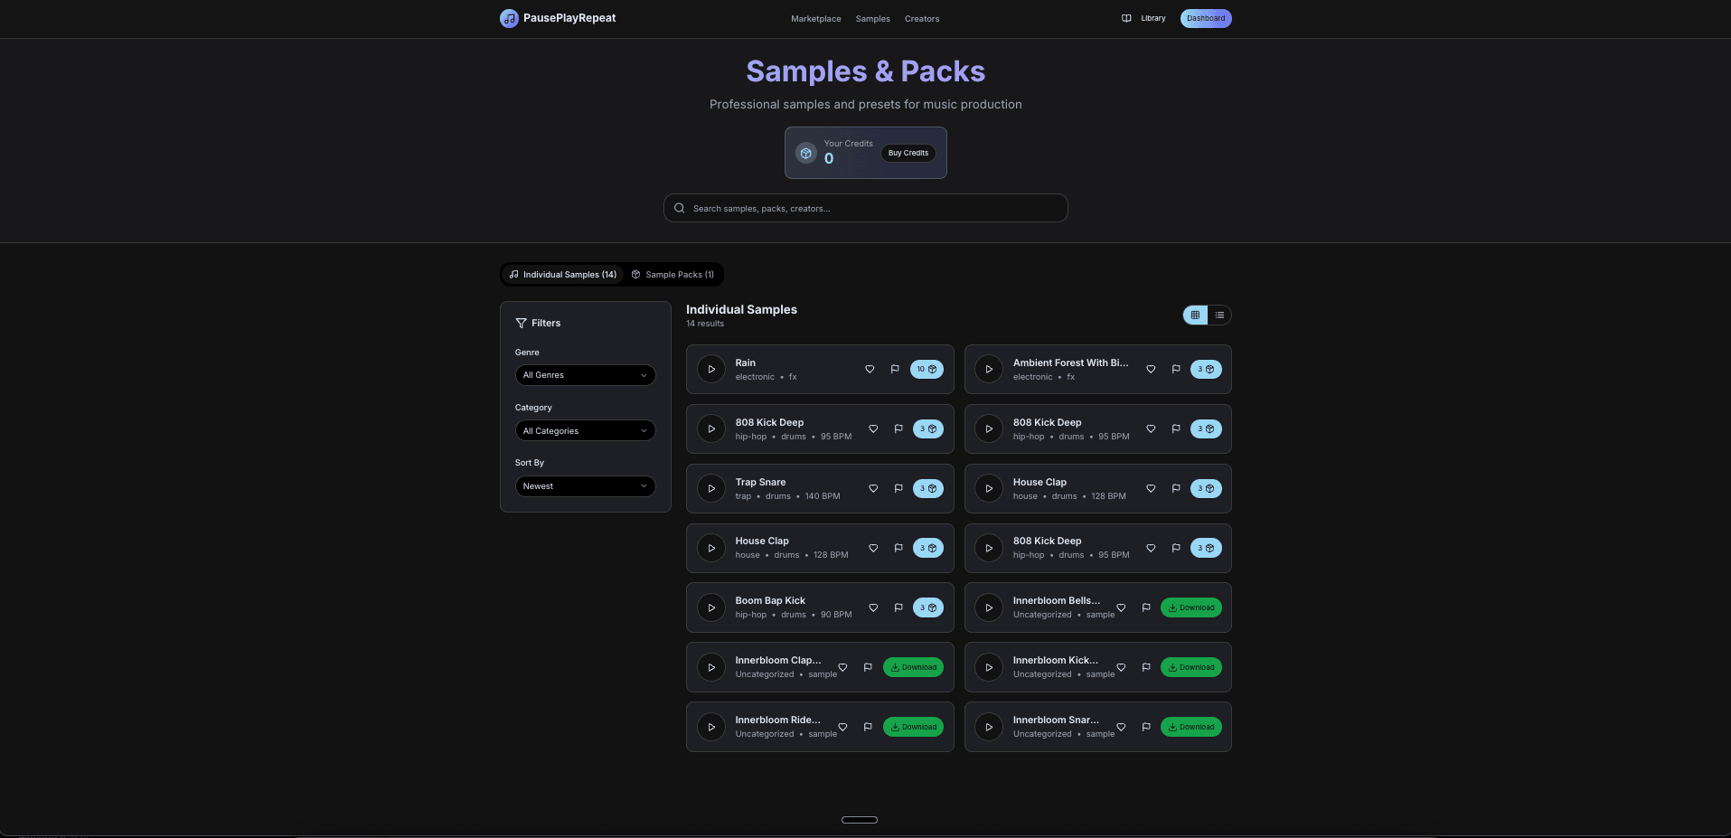Play the Rain sample
1731x838 pixels.
point(711,369)
